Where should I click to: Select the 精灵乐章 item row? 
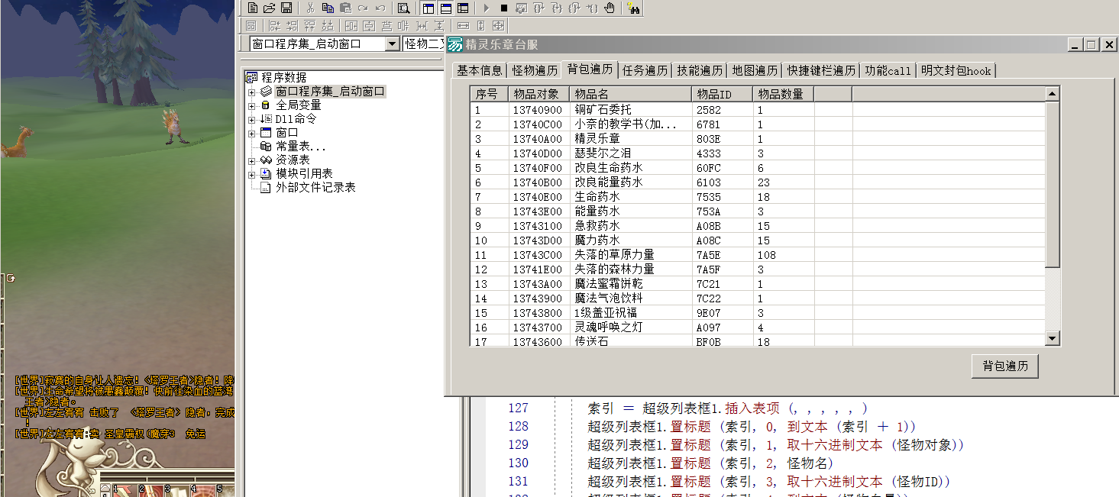coord(758,138)
